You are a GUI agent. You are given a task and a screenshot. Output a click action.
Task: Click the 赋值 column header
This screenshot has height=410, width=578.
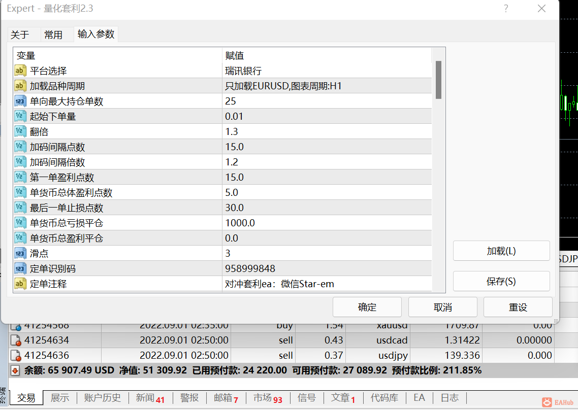pyautogui.click(x=327, y=55)
